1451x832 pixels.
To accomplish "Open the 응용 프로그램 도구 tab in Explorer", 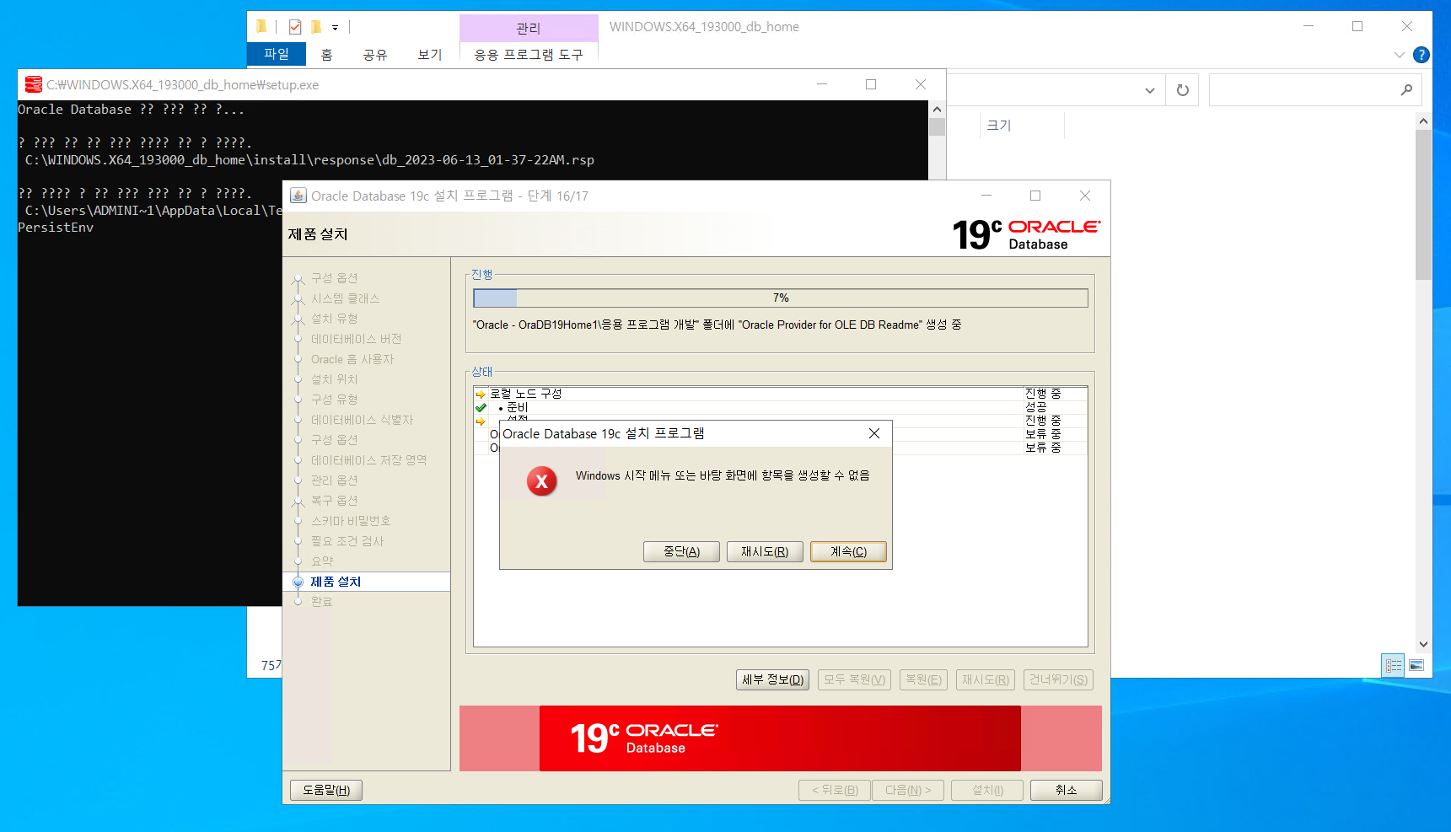I will point(529,54).
